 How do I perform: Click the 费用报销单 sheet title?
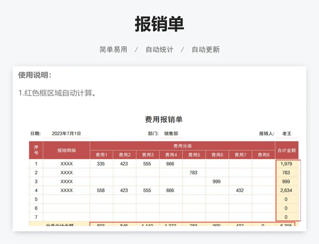coord(164,119)
